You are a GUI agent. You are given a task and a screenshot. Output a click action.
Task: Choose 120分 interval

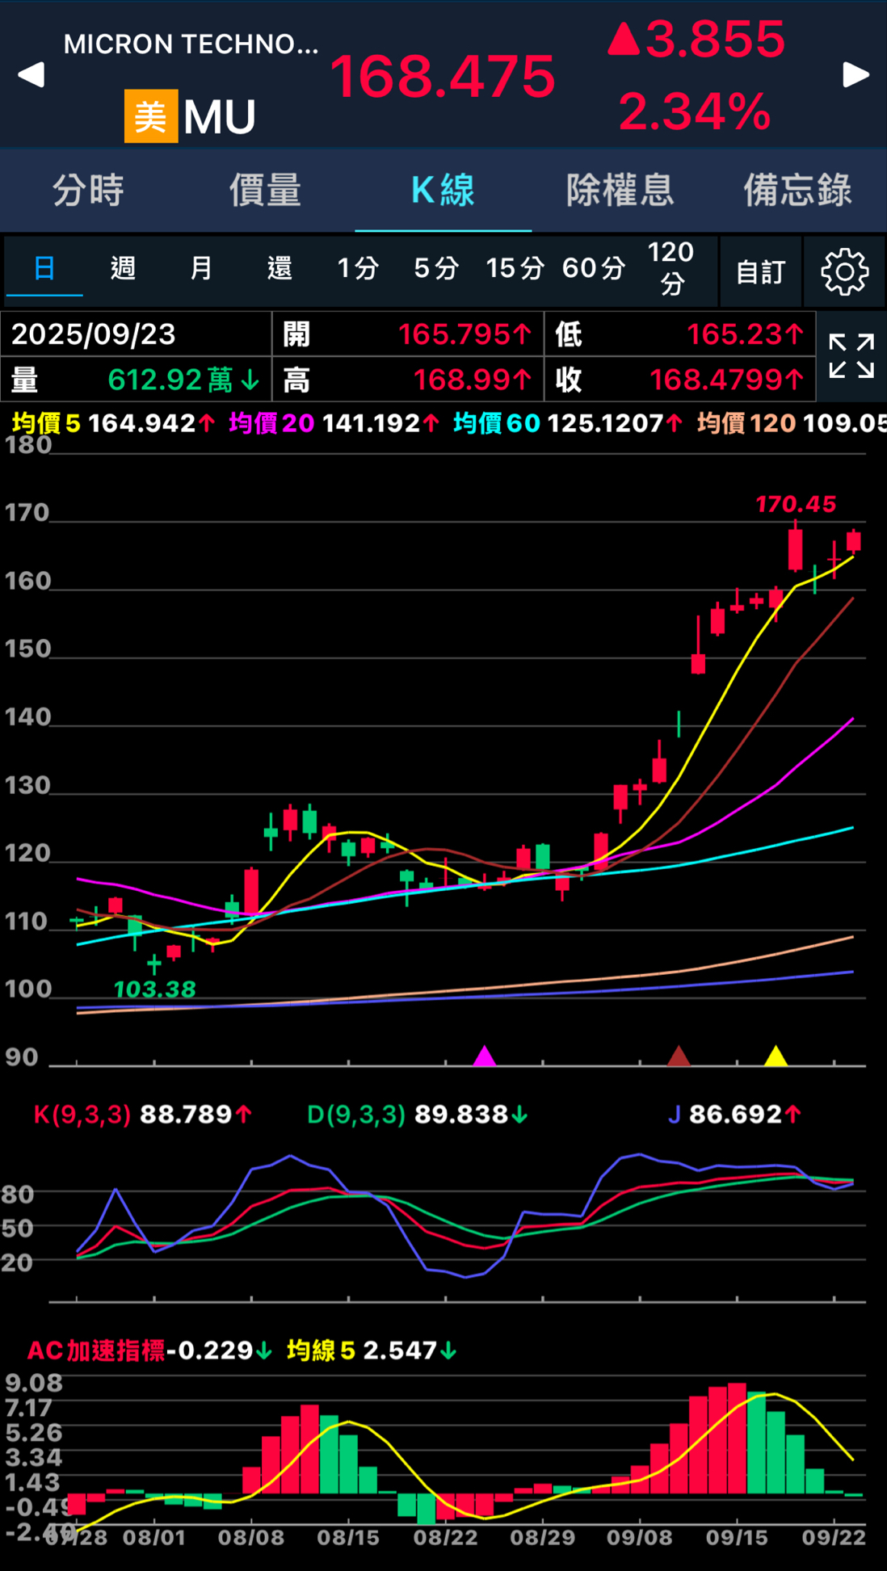point(671,267)
